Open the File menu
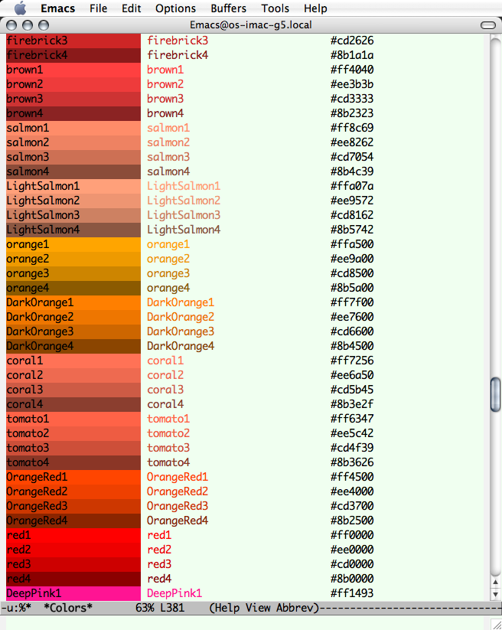This screenshot has height=630, width=502. [99, 8]
